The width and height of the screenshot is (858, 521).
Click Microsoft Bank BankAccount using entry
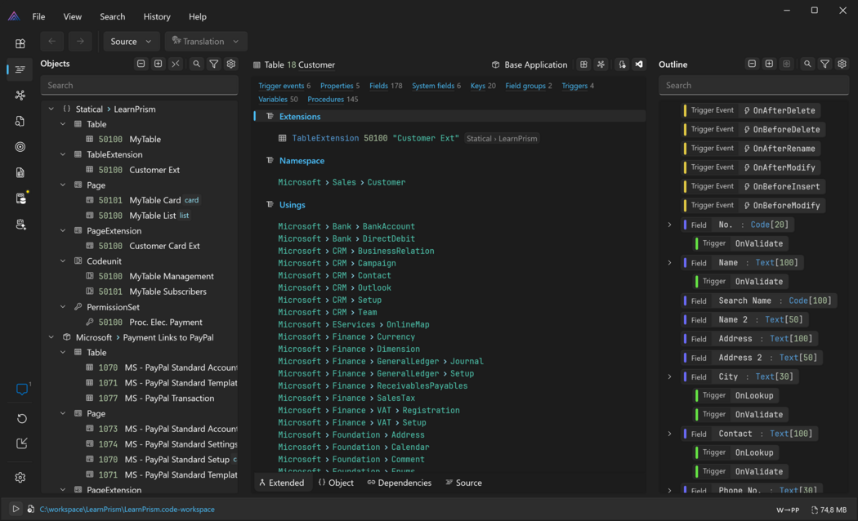pyautogui.click(x=346, y=226)
